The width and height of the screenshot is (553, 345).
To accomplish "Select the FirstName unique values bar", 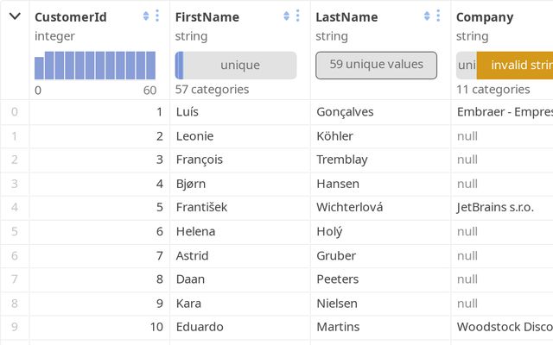I will pyautogui.click(x=236, y=66).
